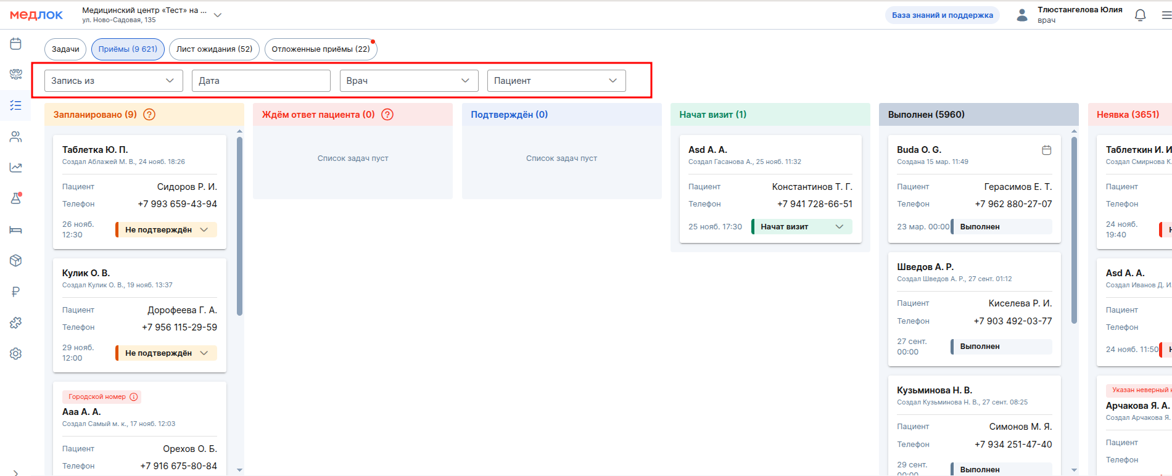Open the laboratory flask icon in sidebar

click(x=16, y=199)
